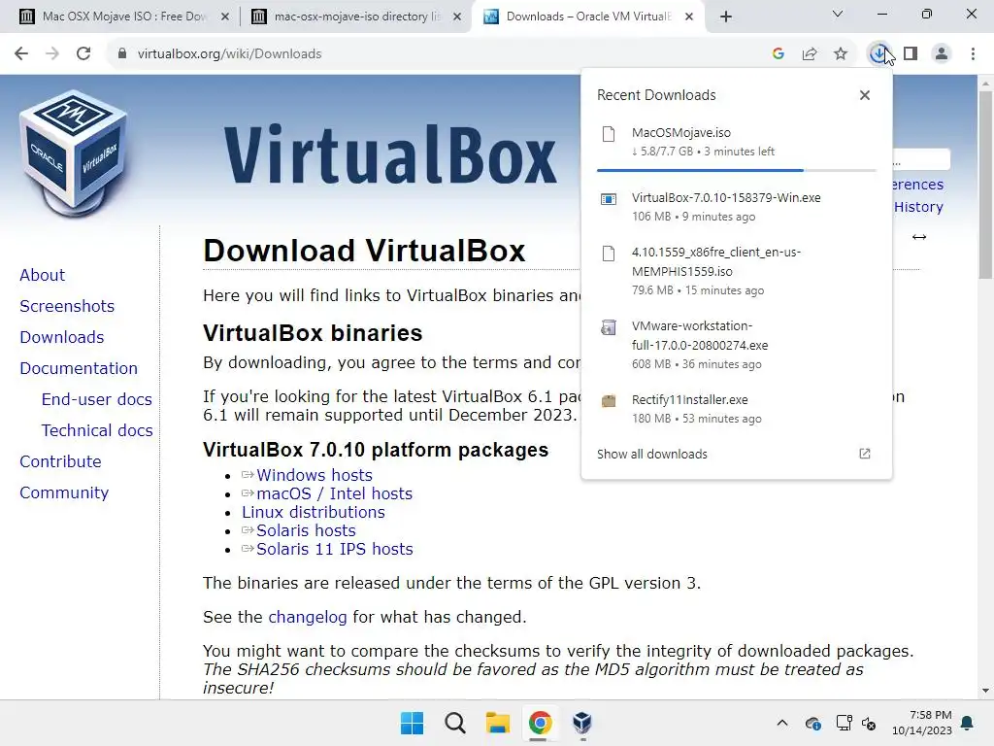Open the MEMPHIS1559.iso download entry
Screen dimensions: 994x746
(x=736, y=271)
